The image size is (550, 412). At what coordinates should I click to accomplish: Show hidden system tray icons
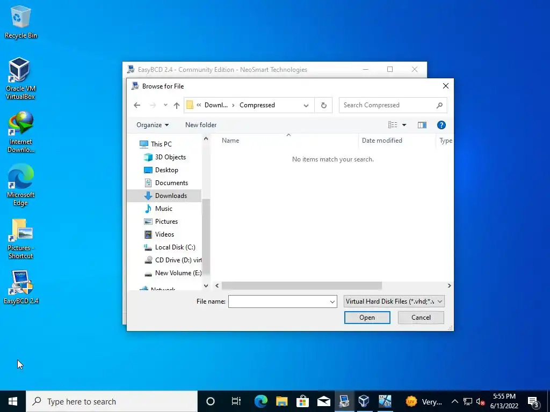pos(454,401)
